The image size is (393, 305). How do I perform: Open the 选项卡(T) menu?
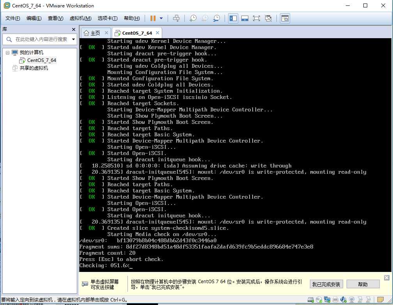[x=107, y=18]
